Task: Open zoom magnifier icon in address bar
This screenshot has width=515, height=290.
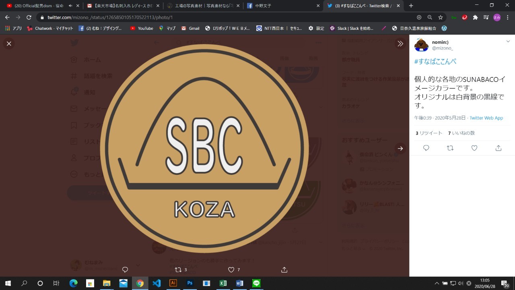Action: (430, 17)
